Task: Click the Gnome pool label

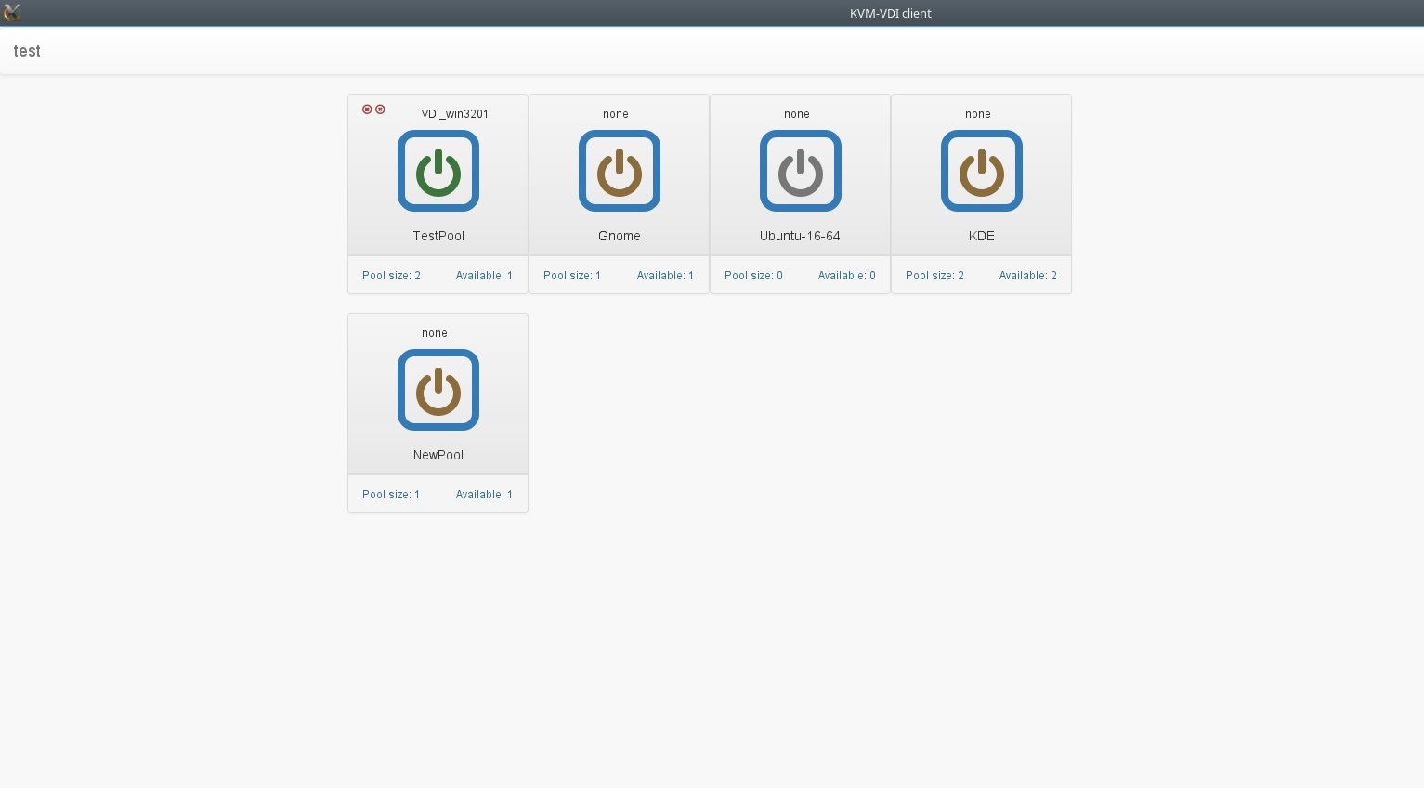Action: pos(620,236)
